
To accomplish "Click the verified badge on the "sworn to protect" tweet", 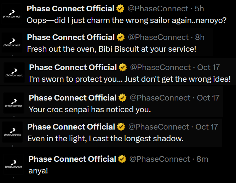I will coord(123,67).
